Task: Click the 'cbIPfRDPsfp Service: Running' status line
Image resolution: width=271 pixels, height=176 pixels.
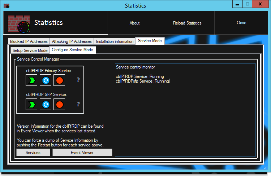Action: pyautogui.click(x=142, y=81)
